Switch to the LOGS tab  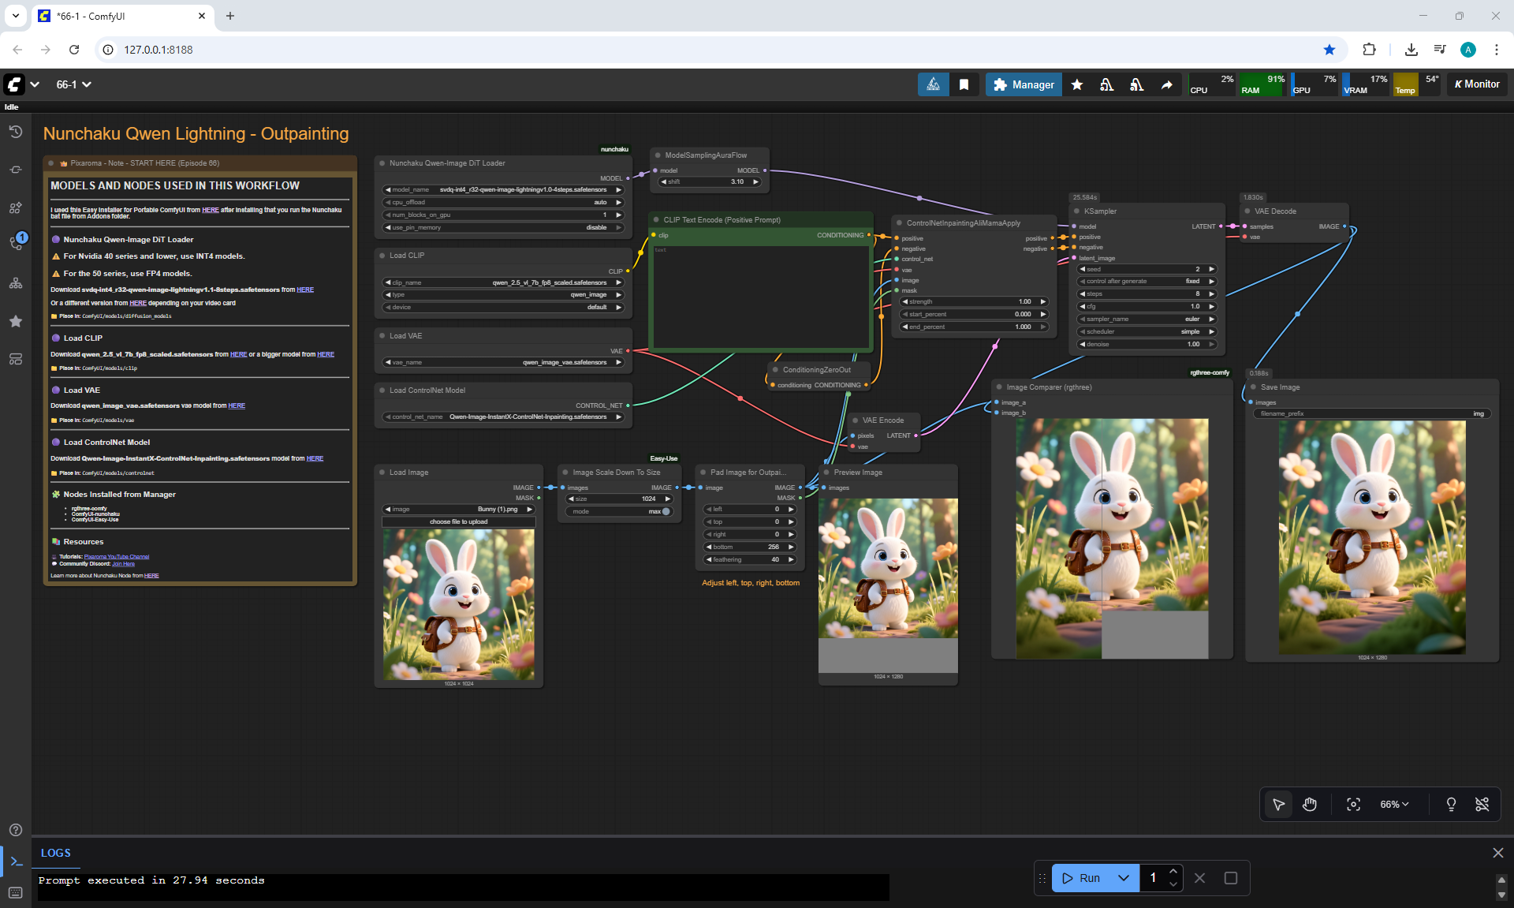click(55, 853)
